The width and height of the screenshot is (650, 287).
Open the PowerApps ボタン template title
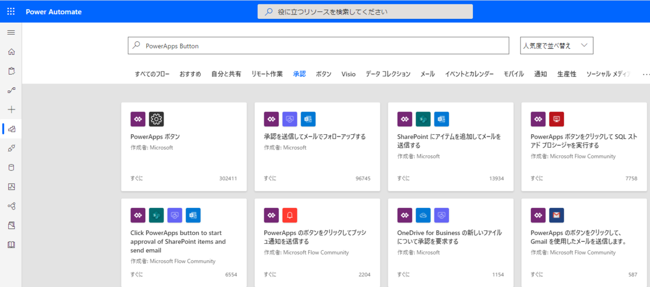[155, 136]
